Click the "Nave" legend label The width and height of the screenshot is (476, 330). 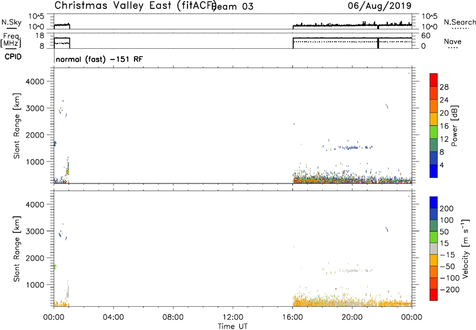pos(452,42)
